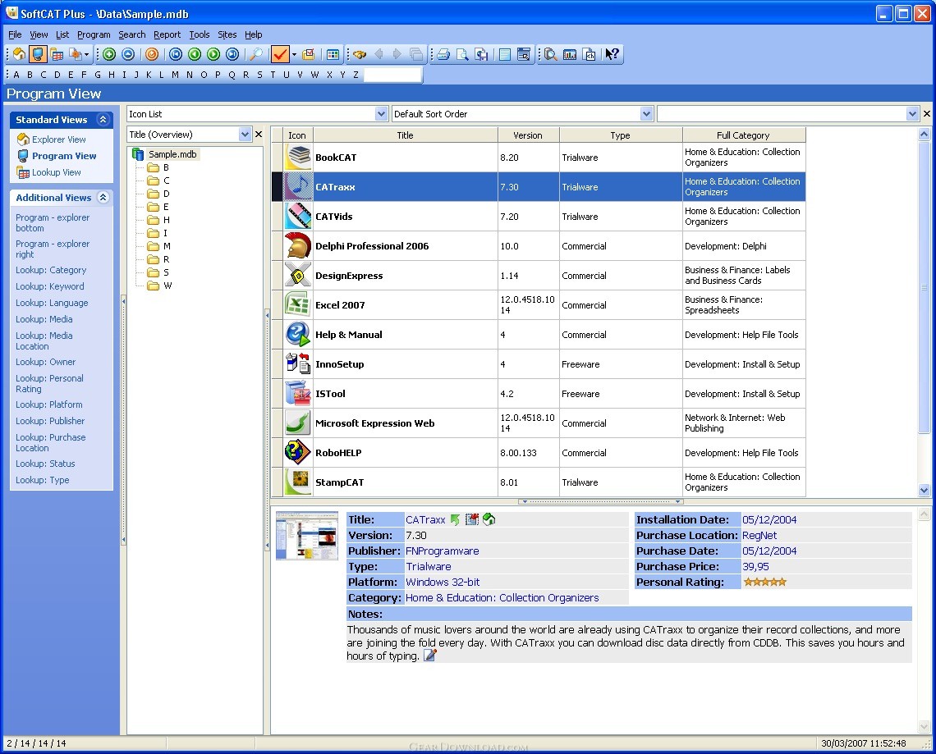
Task: Open print preview page-with-magnifier icon
Action: click(462, 54)
